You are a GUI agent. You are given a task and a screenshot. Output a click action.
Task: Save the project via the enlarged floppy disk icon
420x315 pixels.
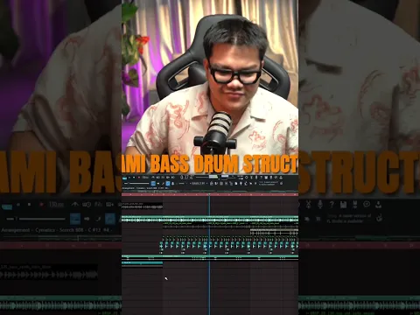click(343, 205)
